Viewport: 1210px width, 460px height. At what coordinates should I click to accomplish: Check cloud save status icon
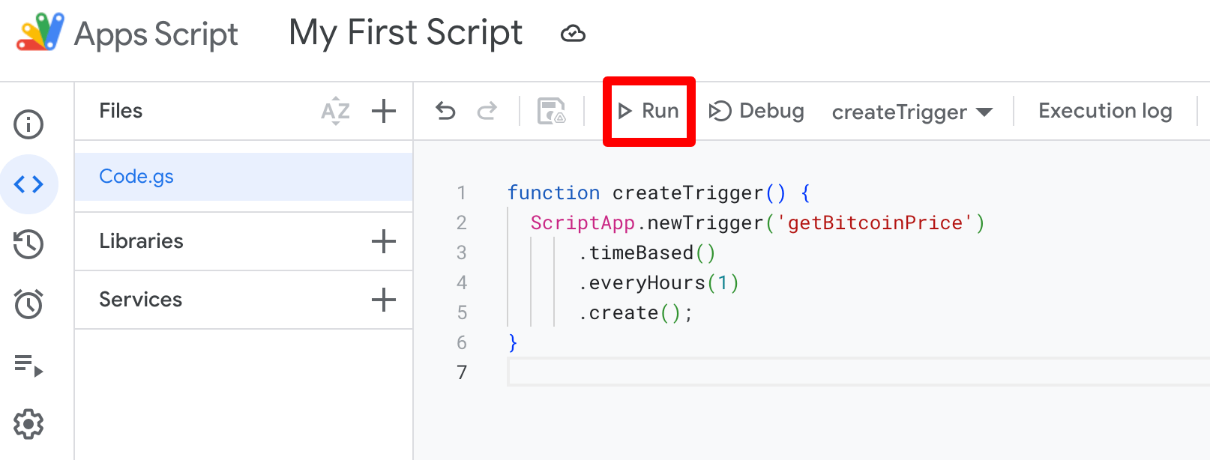573,34
